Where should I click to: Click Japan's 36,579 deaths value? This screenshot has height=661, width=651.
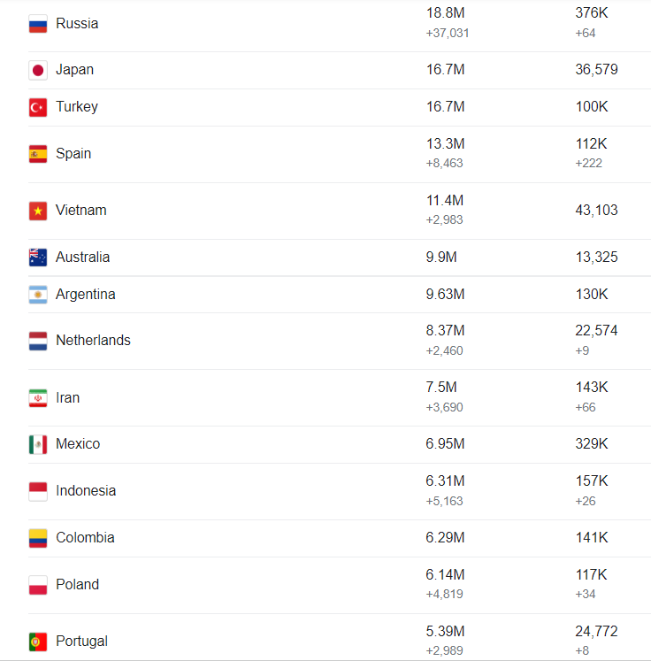tap(597, 70)
